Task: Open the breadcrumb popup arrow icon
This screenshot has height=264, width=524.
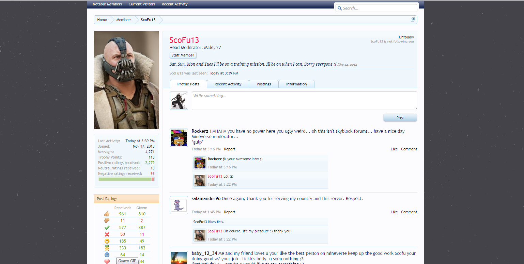Action: click(x=413, y=20)
